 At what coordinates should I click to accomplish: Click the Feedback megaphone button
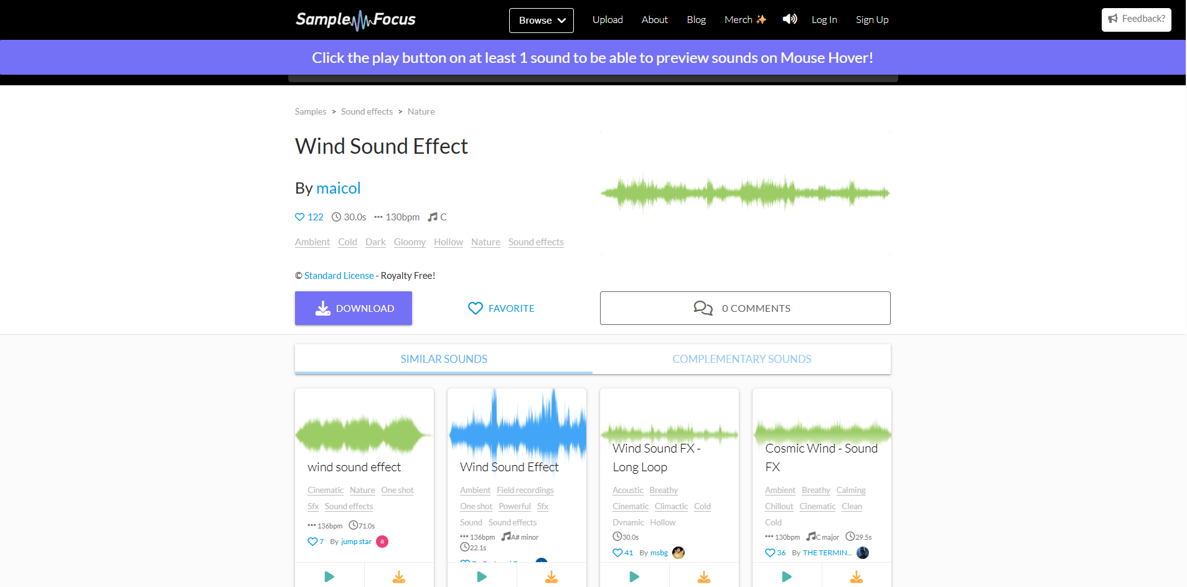point(1135,19)
